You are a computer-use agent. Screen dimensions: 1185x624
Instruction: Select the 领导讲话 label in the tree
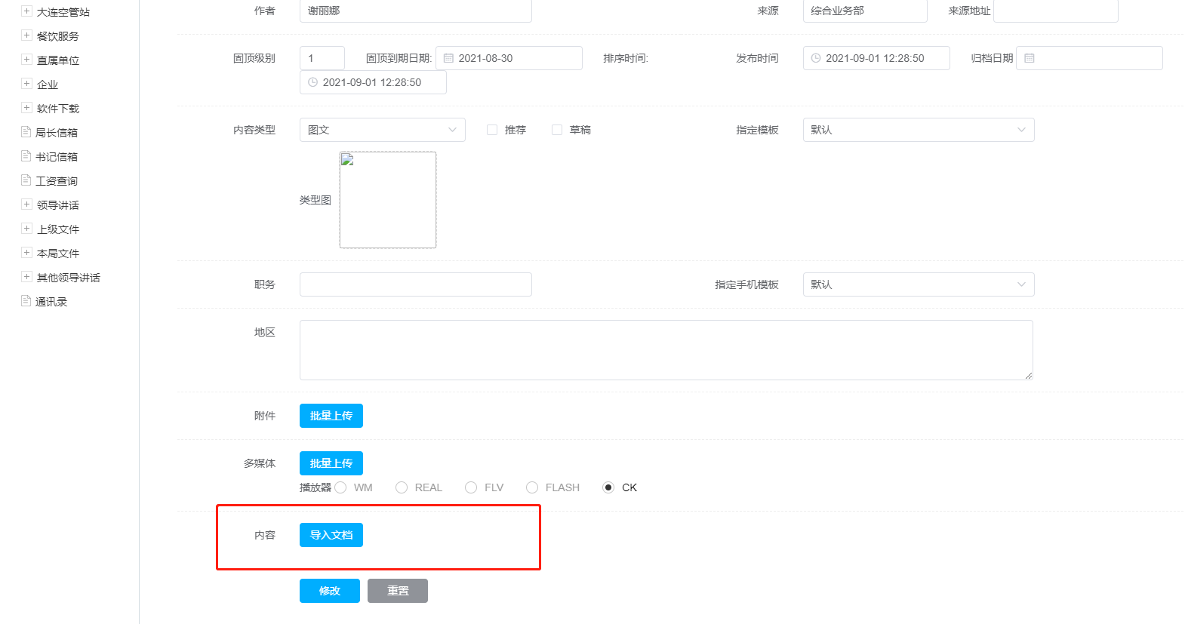click(x=58, y=205)
